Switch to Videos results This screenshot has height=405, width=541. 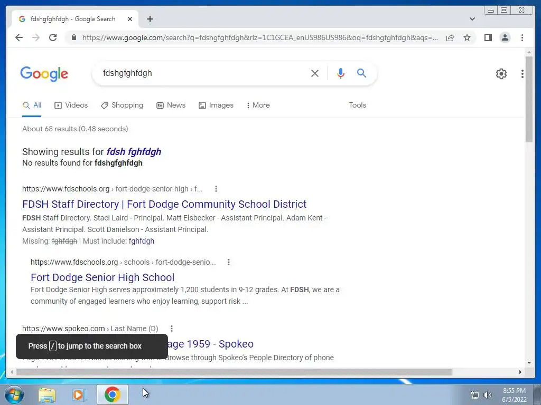[x=71, y=105]
